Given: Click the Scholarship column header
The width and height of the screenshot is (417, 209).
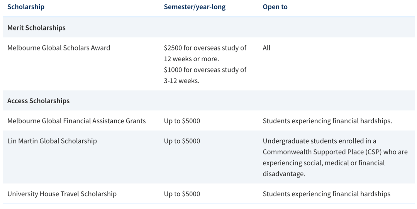Looking at the screenshot, I should pyautogui.click(x=26, y=7).
